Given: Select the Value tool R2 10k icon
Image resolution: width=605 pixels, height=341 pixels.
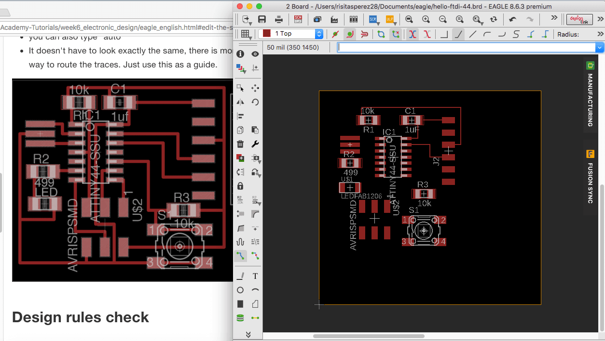Looking at the screenshot, I should [255, 200].
